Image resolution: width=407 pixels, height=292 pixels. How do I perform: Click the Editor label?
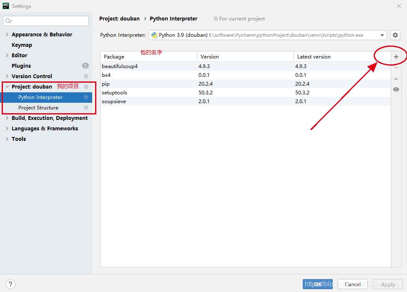click(19, 55)
